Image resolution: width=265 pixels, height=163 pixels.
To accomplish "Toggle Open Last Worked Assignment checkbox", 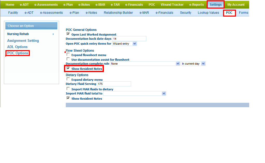I will point(68,34).
